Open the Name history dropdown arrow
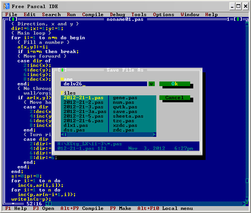 [151, 84]
